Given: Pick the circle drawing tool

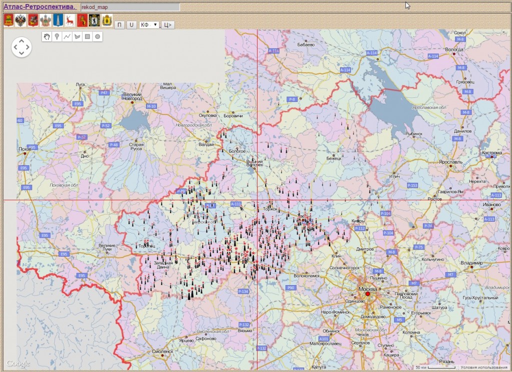Looking at the screenshot, I should point(97,36).
